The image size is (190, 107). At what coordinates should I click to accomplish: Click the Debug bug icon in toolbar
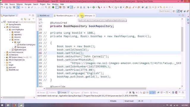[88, 7]
